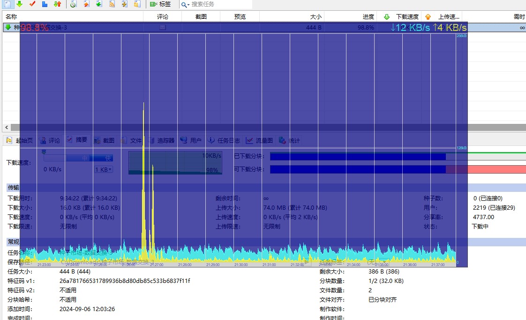Sort by 评论 column header
The width and height of the screenshot is (526, 320).
point(162,16)
